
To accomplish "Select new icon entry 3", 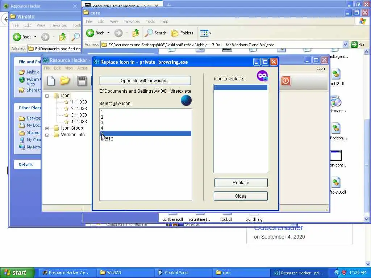I will [145, 123].
